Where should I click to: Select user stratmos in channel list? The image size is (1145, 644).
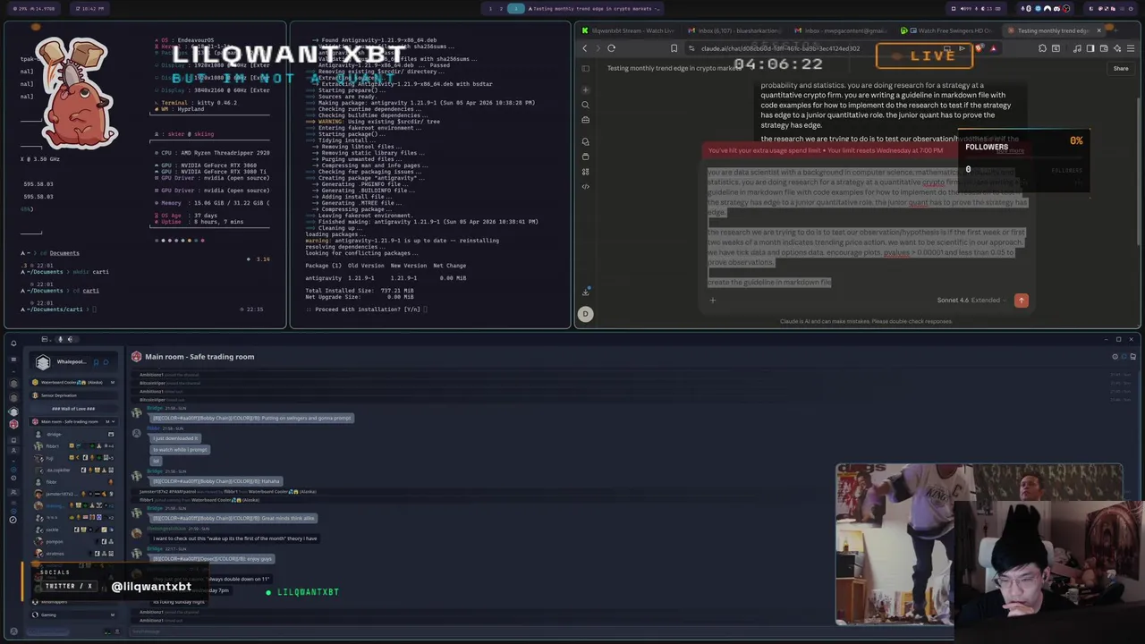pos(55,554)
